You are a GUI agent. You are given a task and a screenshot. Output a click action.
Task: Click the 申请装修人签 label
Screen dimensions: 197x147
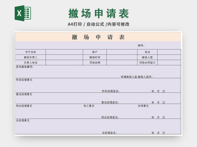[x=129, y=77]
